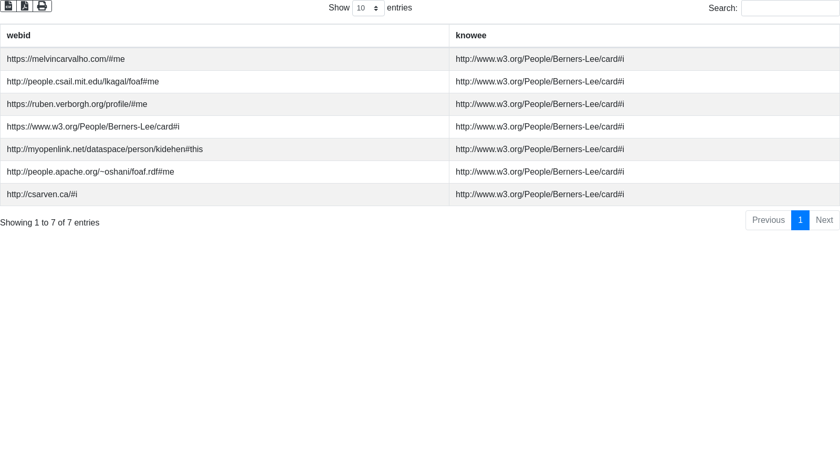The image size is (840, 472).
Task: Click the ruben.verborgh.org profile webid cell
Action: pos(77,104)
